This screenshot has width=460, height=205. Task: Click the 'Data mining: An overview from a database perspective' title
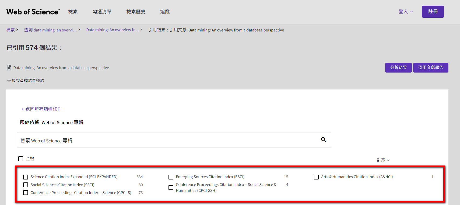point(61,68)
